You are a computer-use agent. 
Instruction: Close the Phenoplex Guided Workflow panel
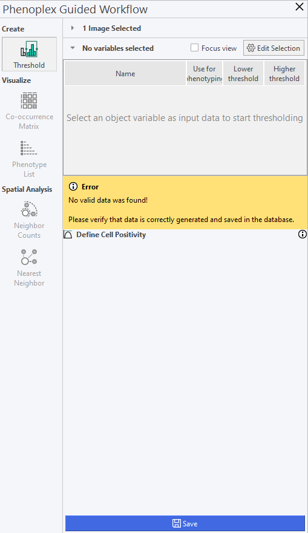coord(299,7)
